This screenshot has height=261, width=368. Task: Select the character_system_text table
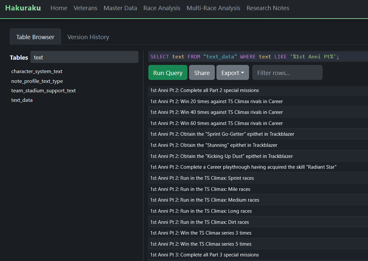click(37, 71)
